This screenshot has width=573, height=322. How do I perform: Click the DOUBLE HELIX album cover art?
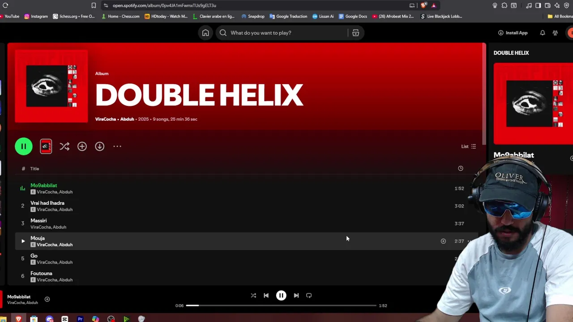click(x=51, y=86)
